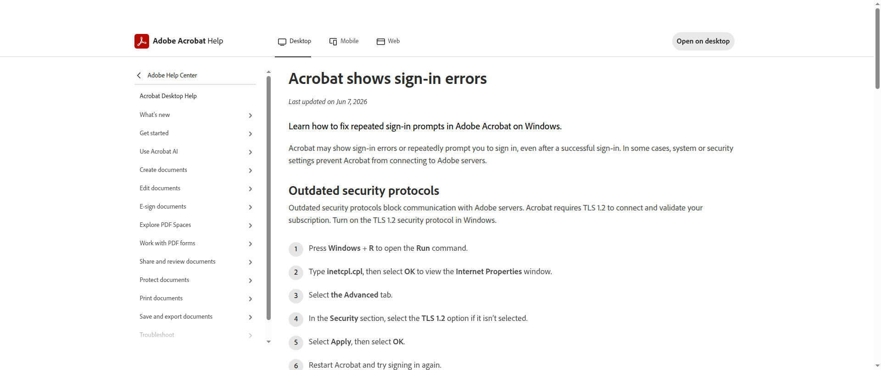881x370 pixels.
Task: Expand the Print documents chevron
Action: pos(251,299)
